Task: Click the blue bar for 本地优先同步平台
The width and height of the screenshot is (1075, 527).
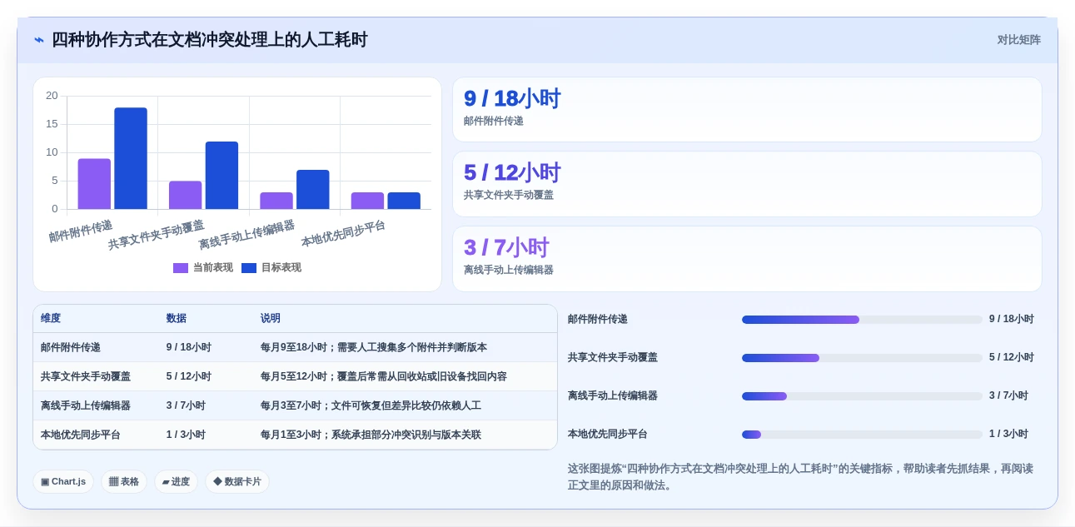Action: tap(404, 201)
